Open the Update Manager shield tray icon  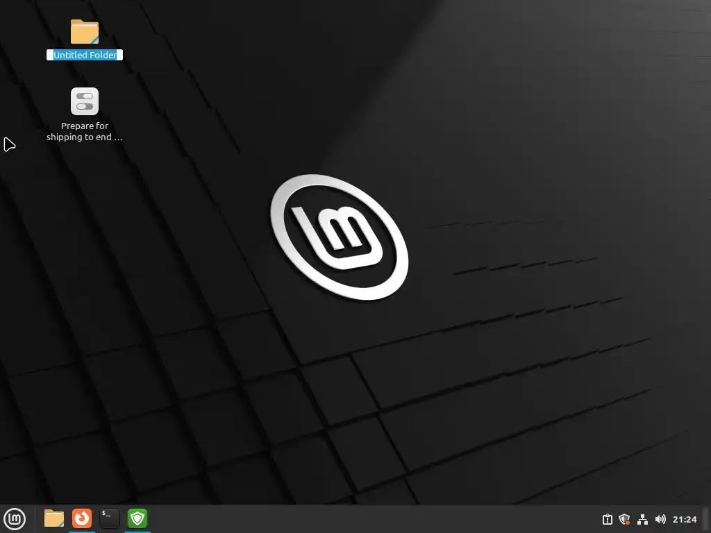[624, 519]
